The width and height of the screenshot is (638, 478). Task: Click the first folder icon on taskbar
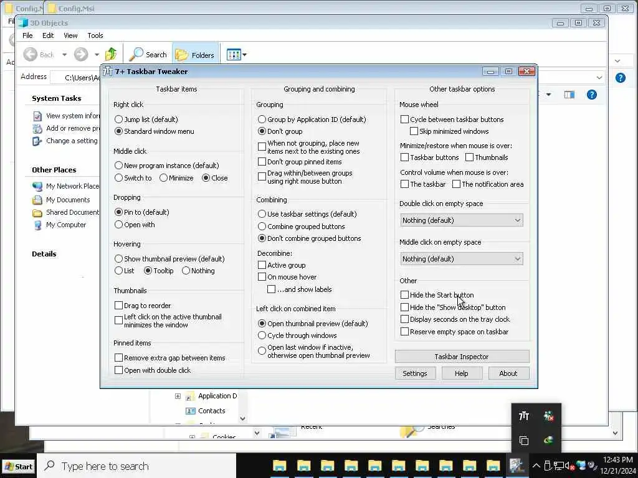tap(280, 466)
